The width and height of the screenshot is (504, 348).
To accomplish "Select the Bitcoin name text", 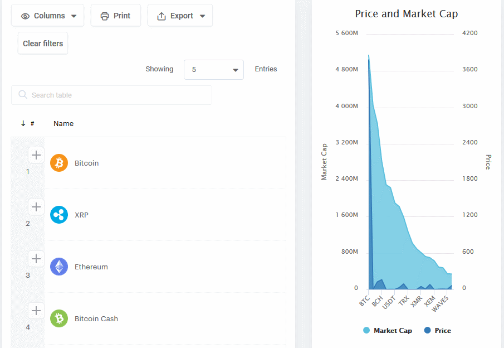I will point(86,163).
